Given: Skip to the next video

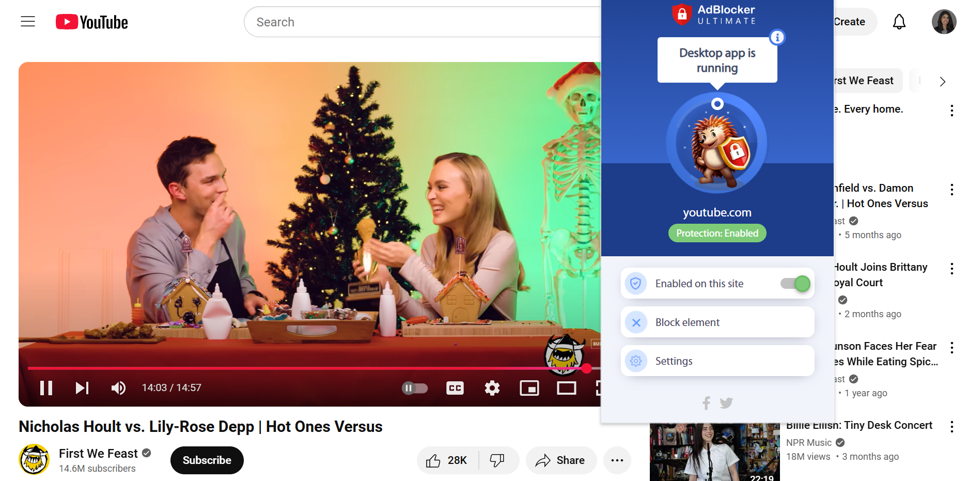Looking at the screenshot, I should [x=82, y=387].
